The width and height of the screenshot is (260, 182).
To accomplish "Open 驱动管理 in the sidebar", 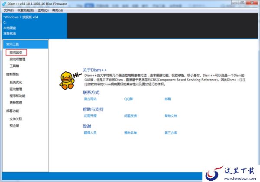I will (x=16, y=89).
